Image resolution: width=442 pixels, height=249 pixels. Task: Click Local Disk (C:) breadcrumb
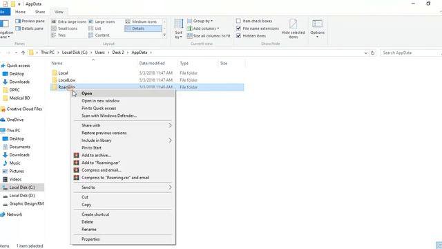75,53
